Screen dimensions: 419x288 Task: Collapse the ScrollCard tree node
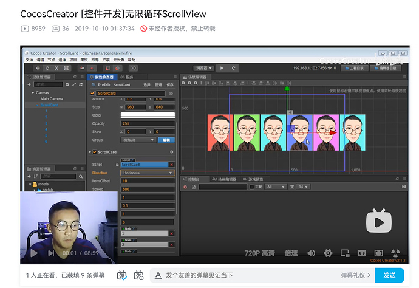[38, 105]
